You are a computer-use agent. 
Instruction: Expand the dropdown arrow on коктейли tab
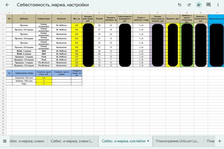tap(148, 141)
